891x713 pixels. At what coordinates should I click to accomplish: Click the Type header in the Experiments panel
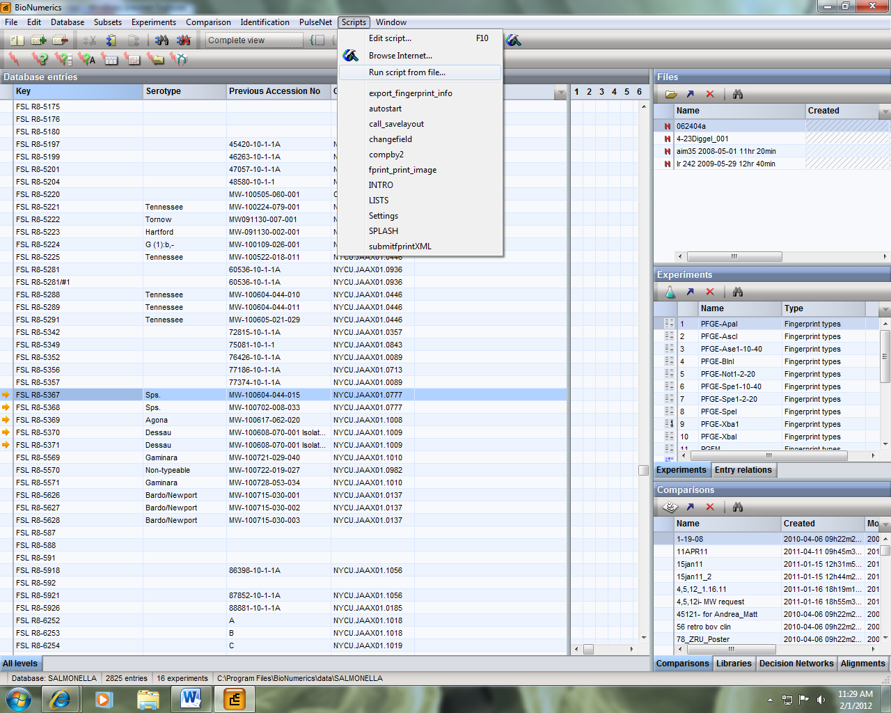[823, 308]
